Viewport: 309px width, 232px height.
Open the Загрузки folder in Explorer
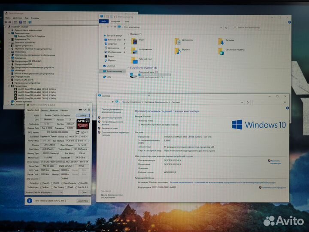click(221, 41)
